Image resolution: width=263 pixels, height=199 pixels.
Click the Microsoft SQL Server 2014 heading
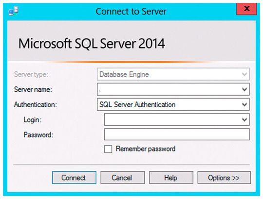coord(92,44)
